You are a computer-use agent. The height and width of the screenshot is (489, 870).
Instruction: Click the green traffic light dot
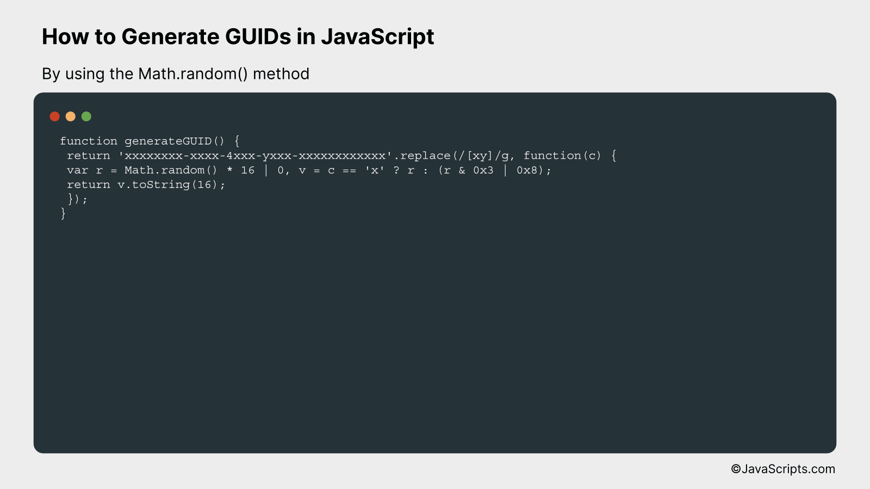pyautogui.click(x=86, y=116)
